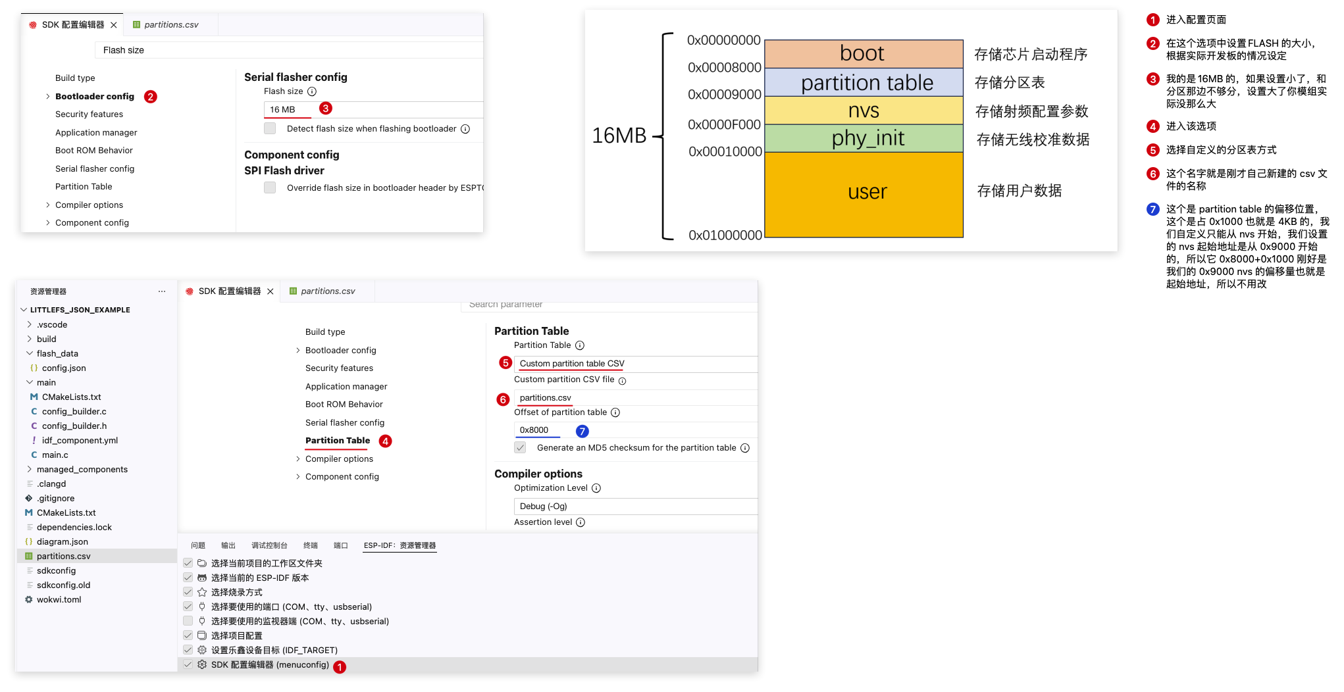The height and width of the screenshot is (692, 1344).
Task: Click info icon for Detect flash size option
Action: coord(465,129)
